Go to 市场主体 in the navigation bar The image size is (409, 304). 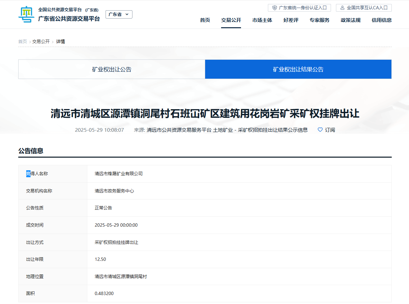click(262, 20)
